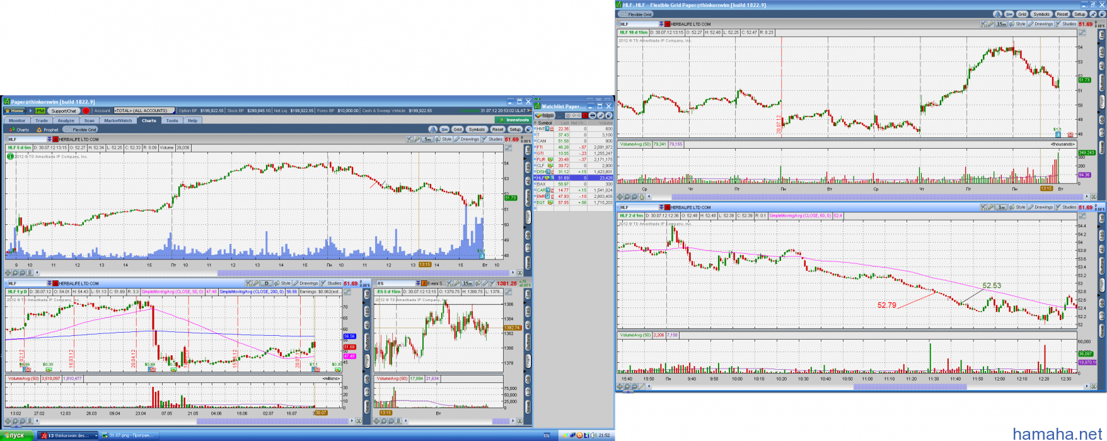Toggle Trd side panel on HLF 5m chart
Screen dimensions: 1107x441
528,150
